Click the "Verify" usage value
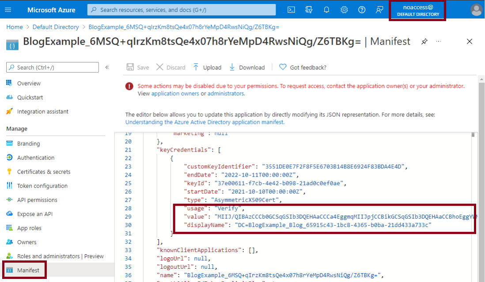The height and width of the screenshot is (282, 485). click(228, 208)
